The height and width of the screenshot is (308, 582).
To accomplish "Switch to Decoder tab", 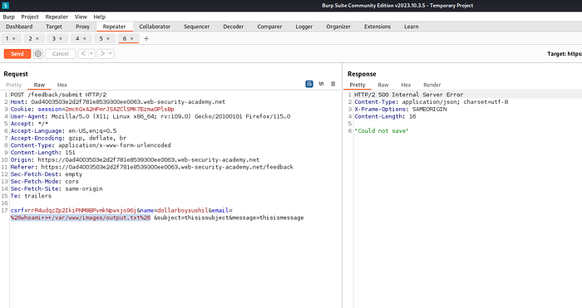I will click(233, 27).
